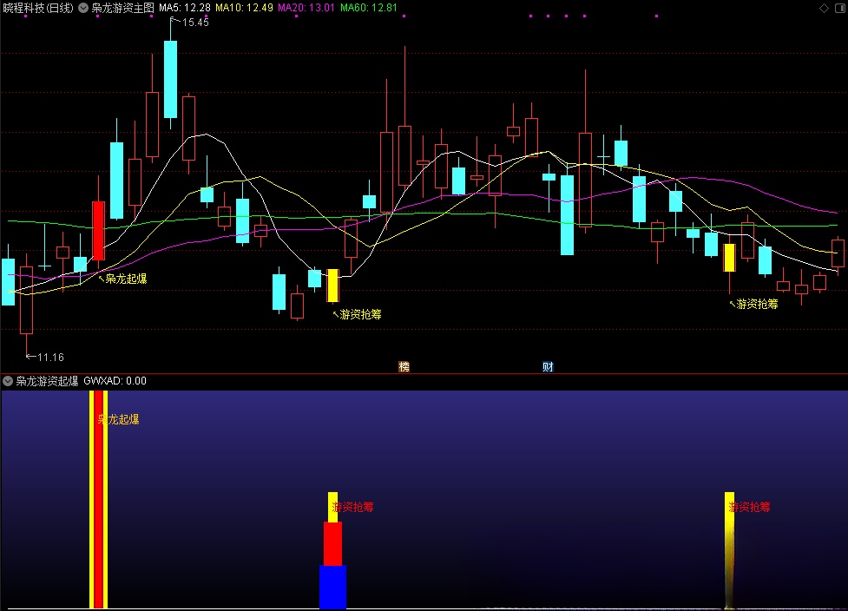Select the red 枭龙起爆 signal candle

point(98,230)
